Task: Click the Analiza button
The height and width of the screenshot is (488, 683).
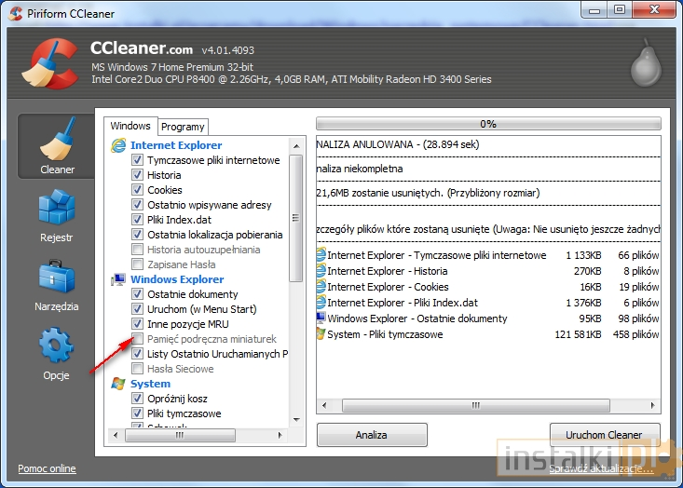Action: click(x=372, y=435)
